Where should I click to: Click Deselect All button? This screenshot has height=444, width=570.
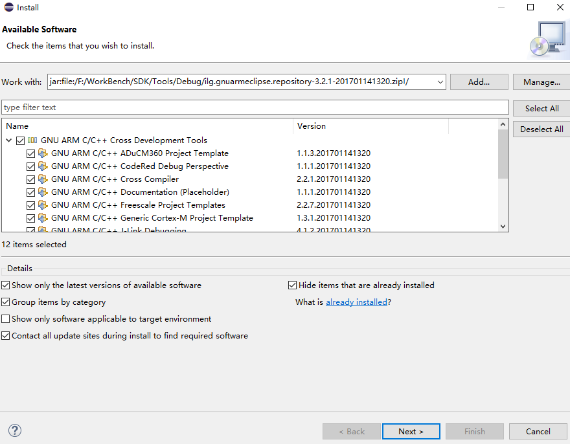tap(541, 129)
